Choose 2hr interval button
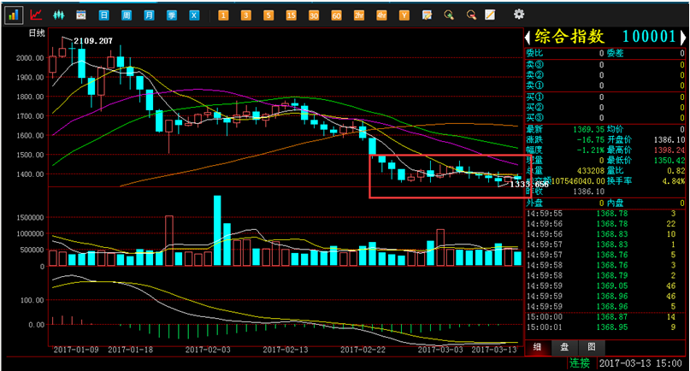This screenshot has height=371, width=690. tap(359, 15)
